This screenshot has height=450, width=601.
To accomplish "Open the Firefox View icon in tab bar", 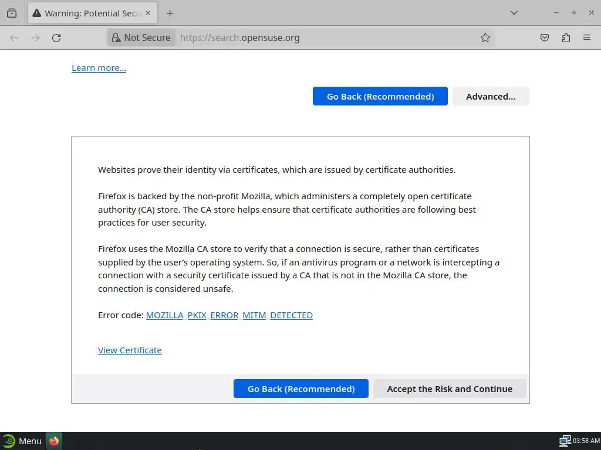I will (x=12, y=13).
